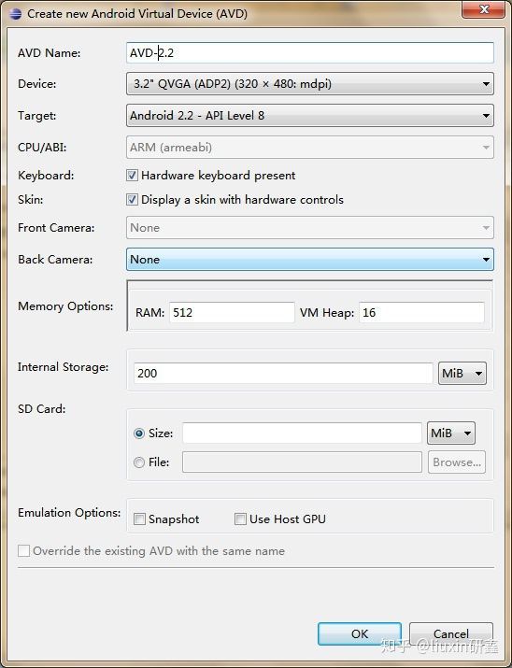Click the SD Card Size input field
This screenshot has width=512, height=668.
point(302,433)
